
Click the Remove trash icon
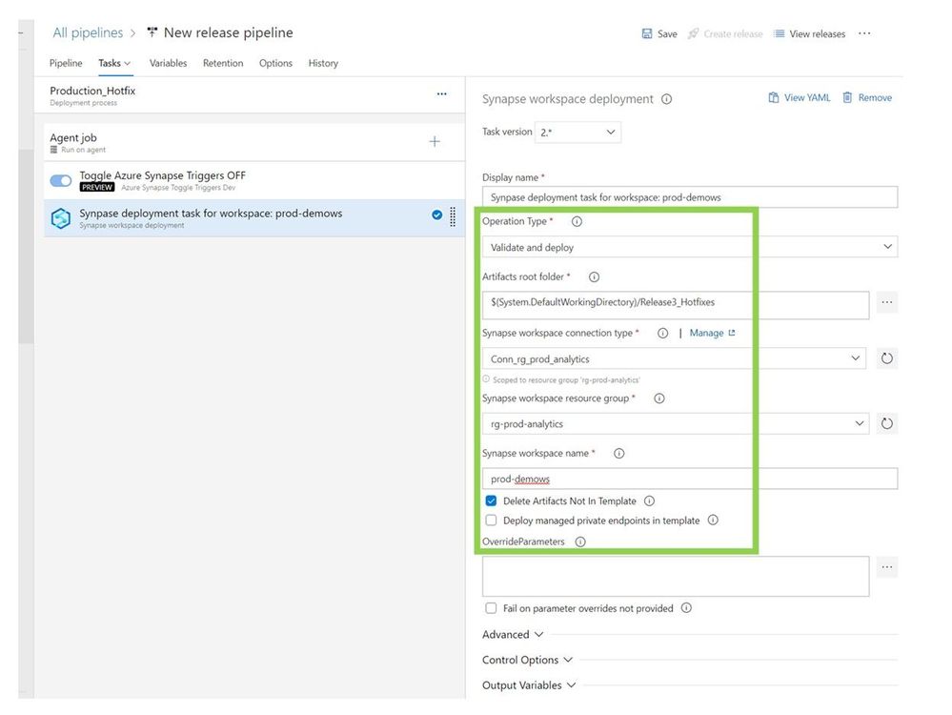coord(847,97)
